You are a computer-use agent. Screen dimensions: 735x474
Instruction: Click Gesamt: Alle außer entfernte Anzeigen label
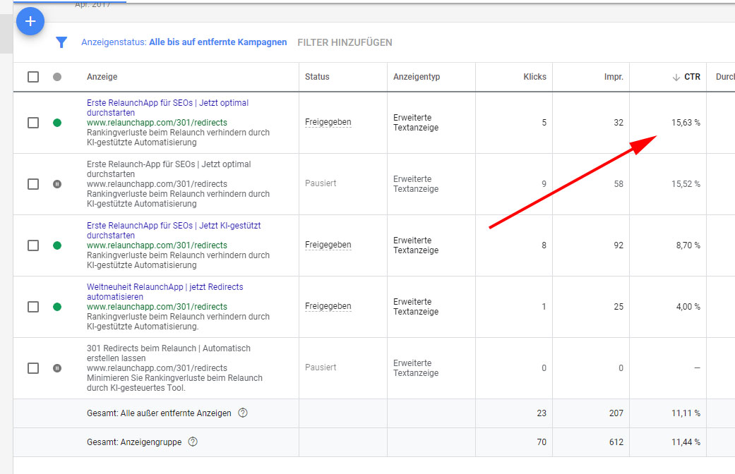tap(159, 413)
